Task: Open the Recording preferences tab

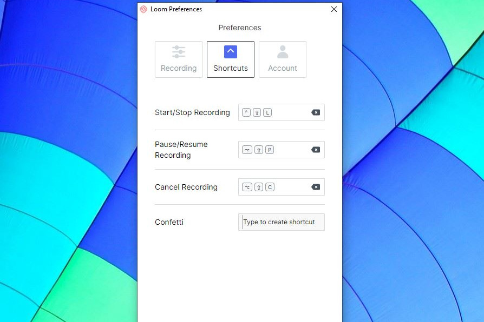Action: [179, 59]
